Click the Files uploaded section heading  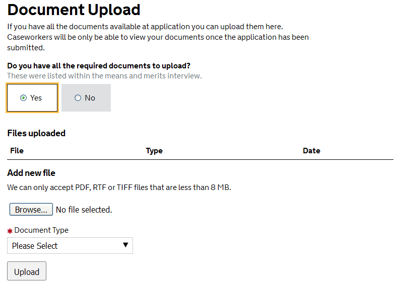(x=36, y=133)
